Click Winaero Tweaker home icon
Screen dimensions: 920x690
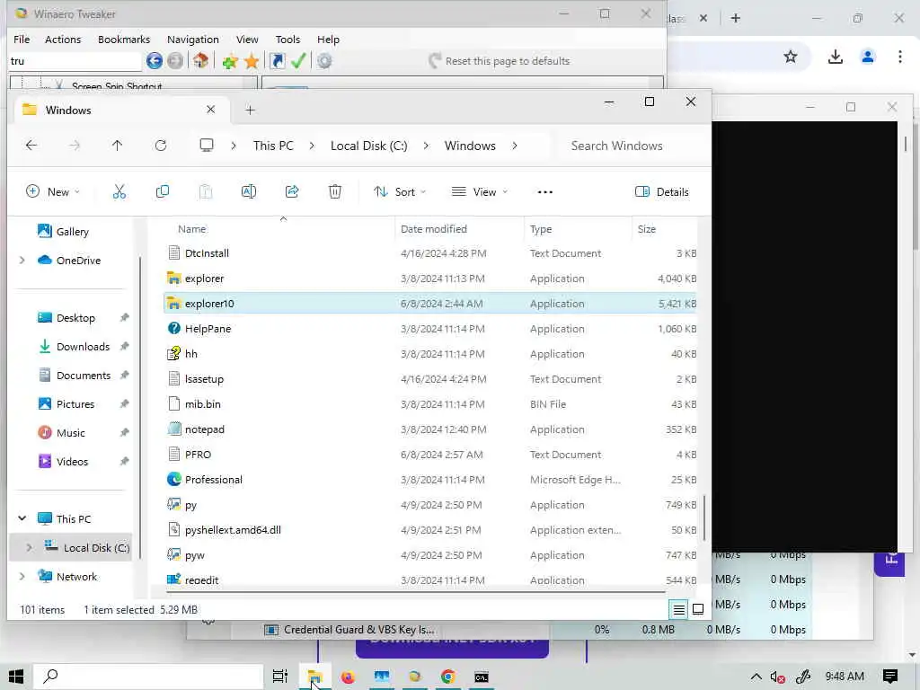[200, 60]
